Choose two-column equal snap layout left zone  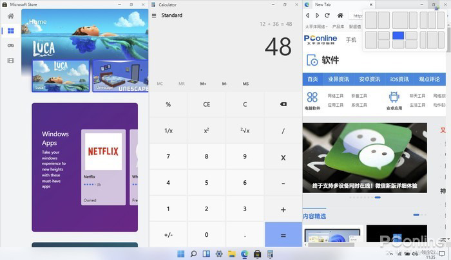coord(371,20)
